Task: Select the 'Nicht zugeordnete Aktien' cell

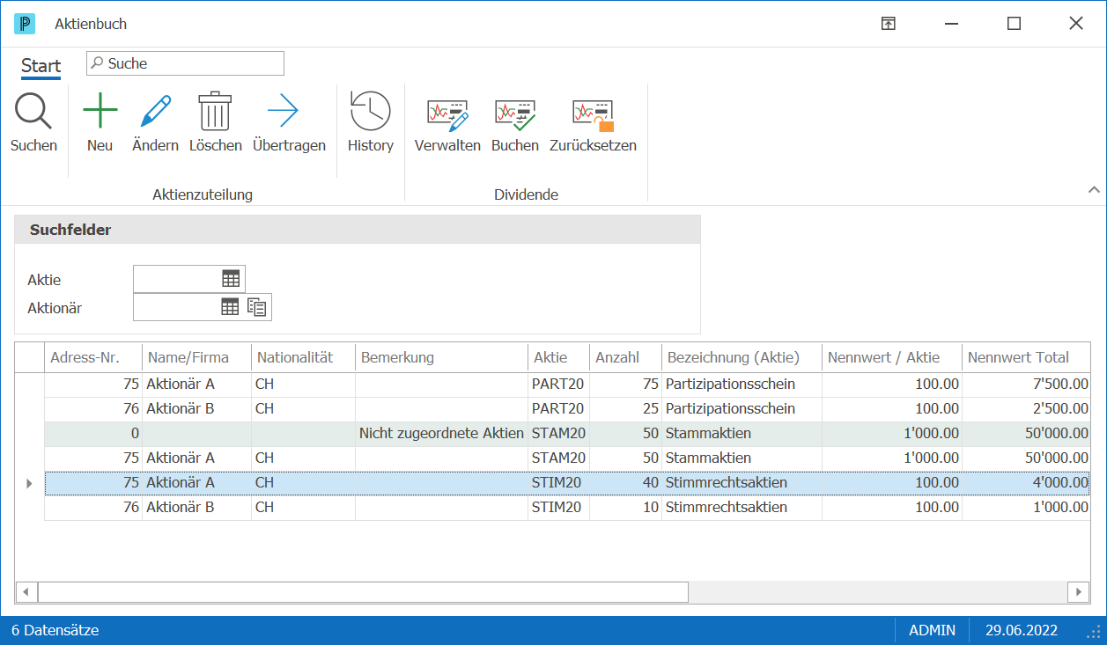Action: pos(442,433)
